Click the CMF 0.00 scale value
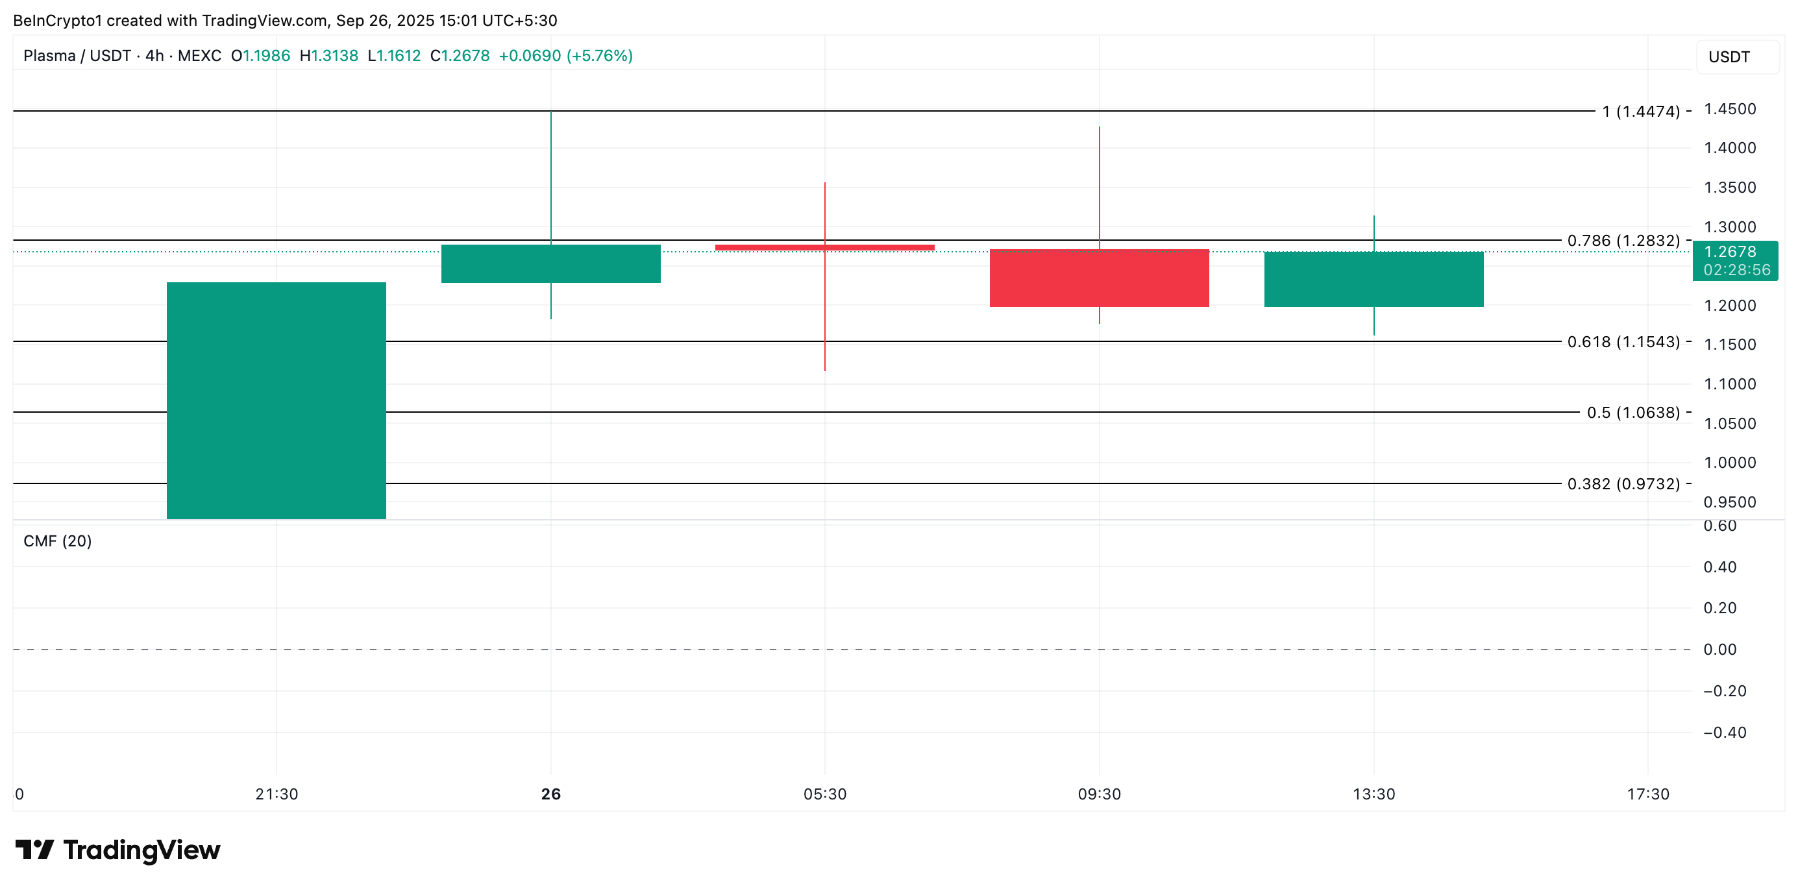The image size is (1798, 889). (1719, 650)
